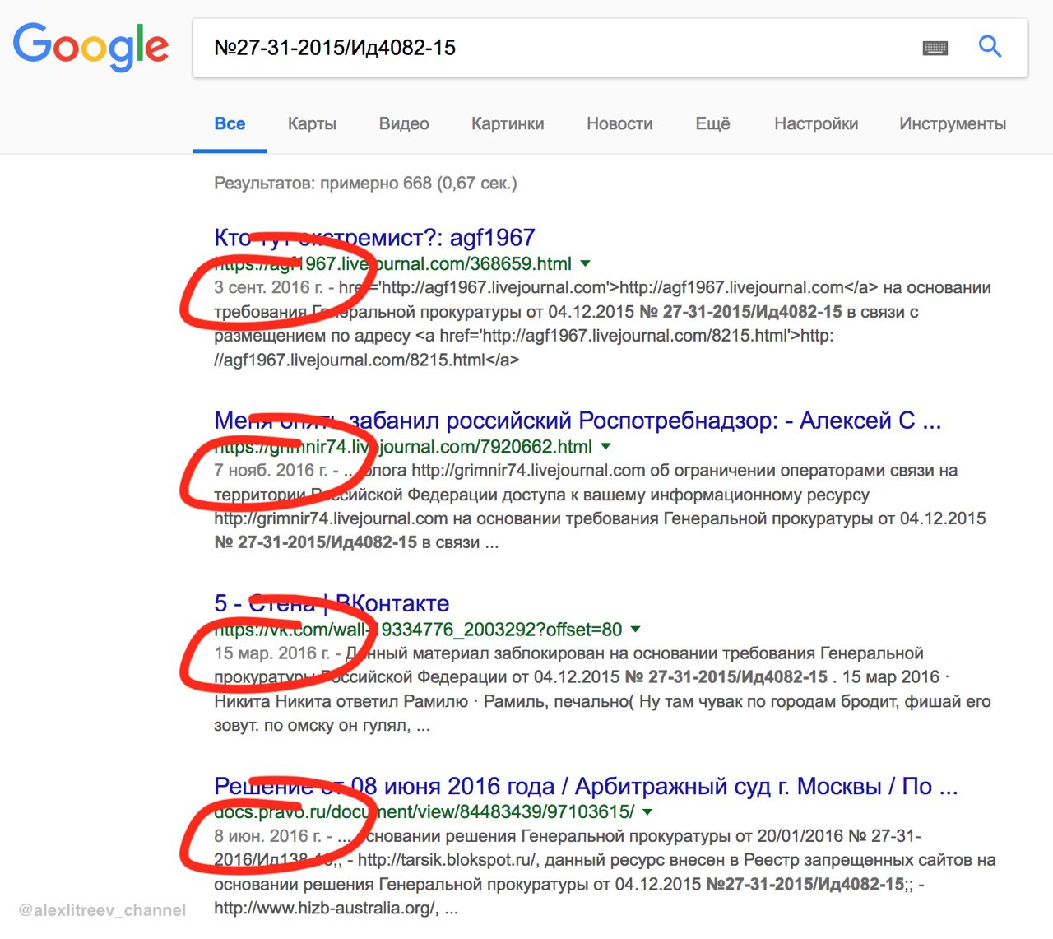This screenshot has width=1053, height=939.
Task: Open Инструменты search tools
Action: click(953, 123)
